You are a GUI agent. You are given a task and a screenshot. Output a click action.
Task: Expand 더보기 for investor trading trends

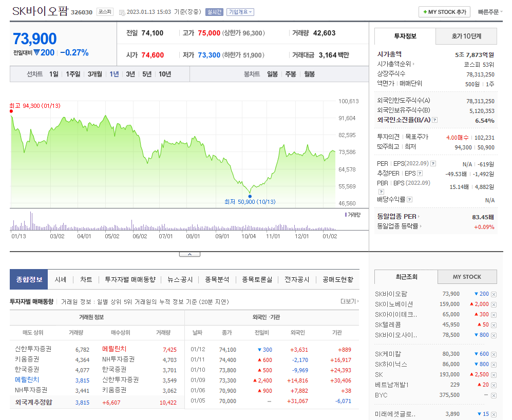click(x=349, y=301)
